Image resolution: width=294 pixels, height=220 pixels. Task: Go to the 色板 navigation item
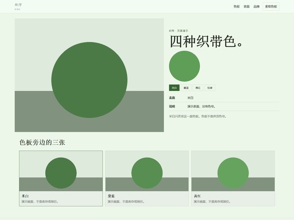click(237, 7)
